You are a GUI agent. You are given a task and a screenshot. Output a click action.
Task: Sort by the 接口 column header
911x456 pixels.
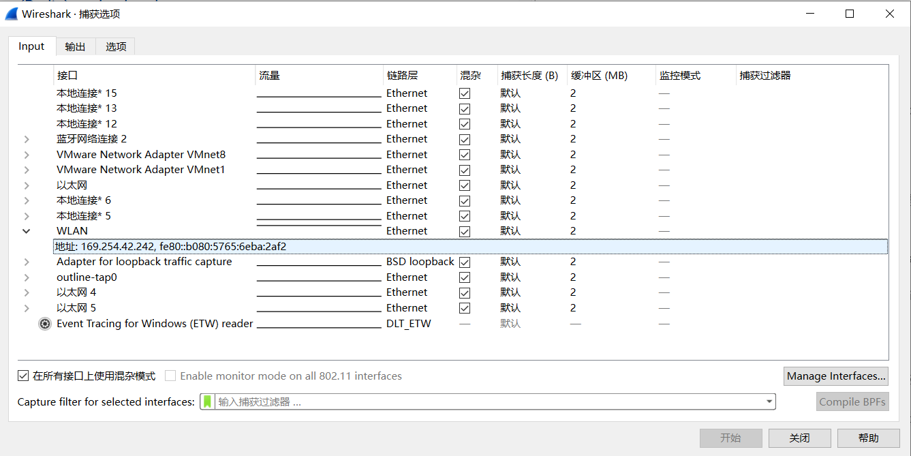[x=155, y=76]
